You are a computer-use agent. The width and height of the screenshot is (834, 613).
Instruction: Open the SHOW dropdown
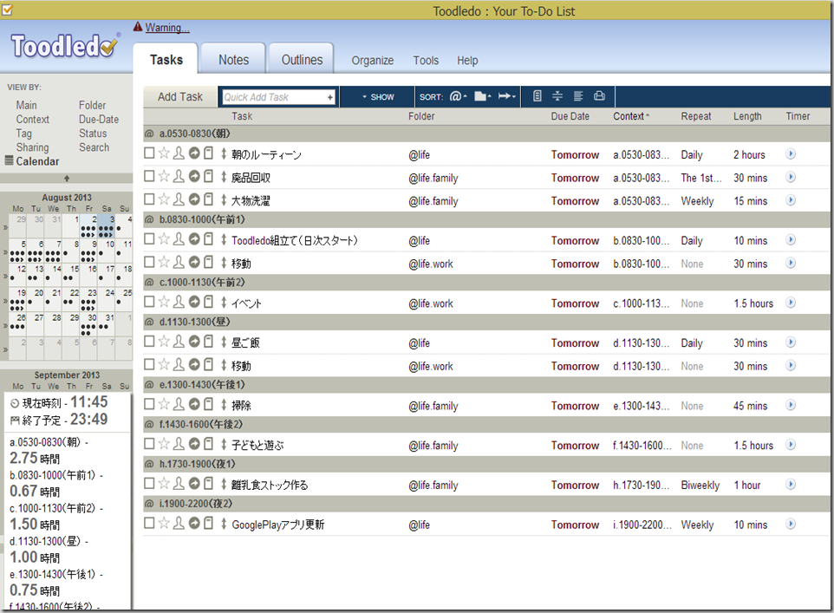coord(378,97)
